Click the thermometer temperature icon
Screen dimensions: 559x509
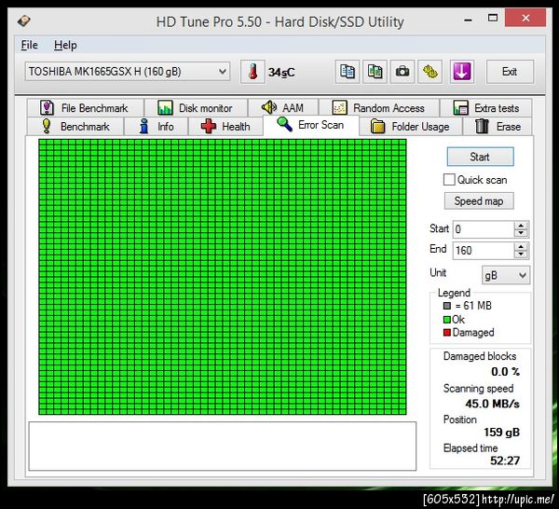(252, 72)
